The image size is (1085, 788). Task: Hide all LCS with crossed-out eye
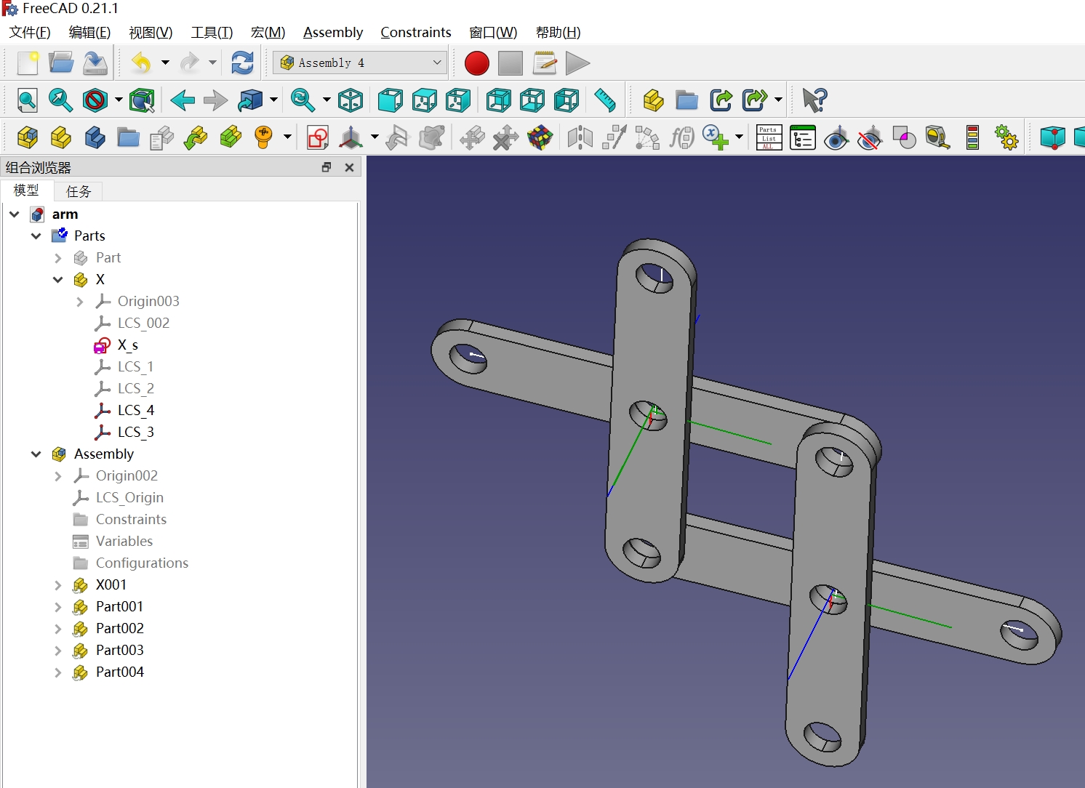870,137
